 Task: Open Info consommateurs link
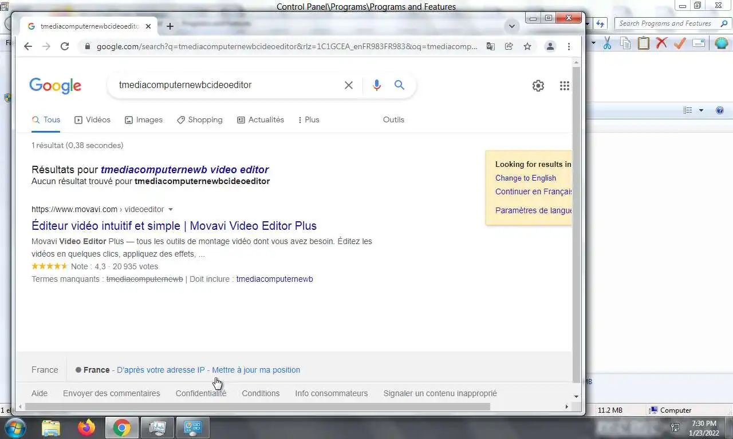click(x=332, y=393)
